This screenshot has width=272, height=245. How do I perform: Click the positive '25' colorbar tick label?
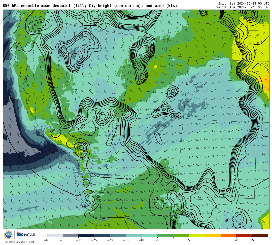pyautogui.click(x=252, y=240)
